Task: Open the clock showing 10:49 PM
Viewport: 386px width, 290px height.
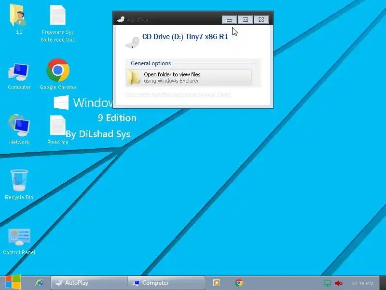Action: coord(362,283)
